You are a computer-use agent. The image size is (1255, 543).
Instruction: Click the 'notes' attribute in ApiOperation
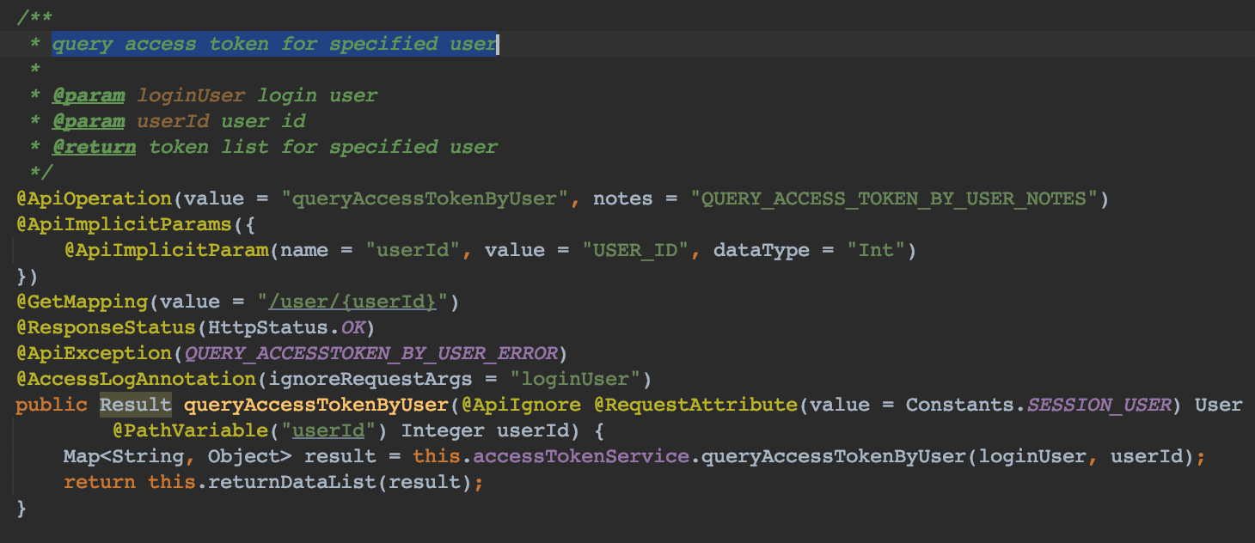click(623, 198)
